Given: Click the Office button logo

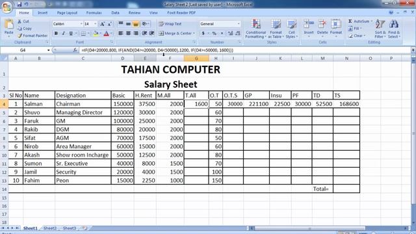Looking at the screenshot, I should point(6,7).
